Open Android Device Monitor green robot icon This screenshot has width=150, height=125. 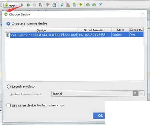(80, 5)
